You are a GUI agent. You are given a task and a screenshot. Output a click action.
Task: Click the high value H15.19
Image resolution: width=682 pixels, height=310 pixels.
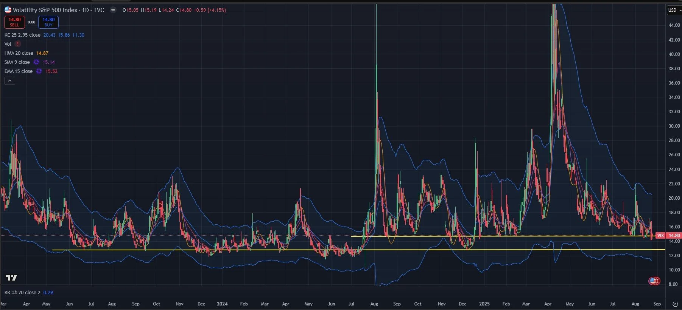coord(148,10)
